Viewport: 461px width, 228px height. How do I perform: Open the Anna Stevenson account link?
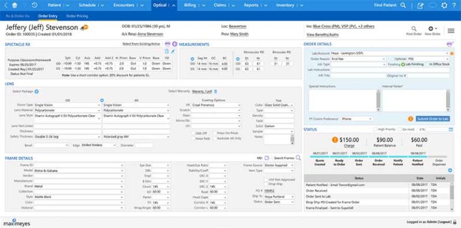(150, 34)
